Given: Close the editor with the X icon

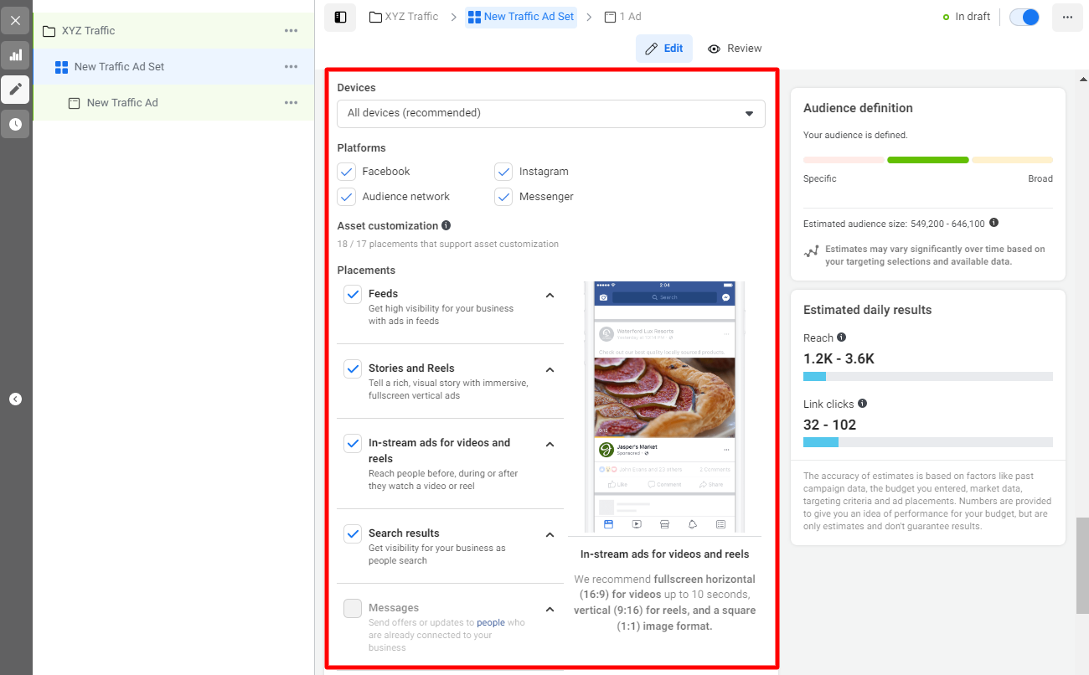Looking at the screenshot, I should coord(15,21).
